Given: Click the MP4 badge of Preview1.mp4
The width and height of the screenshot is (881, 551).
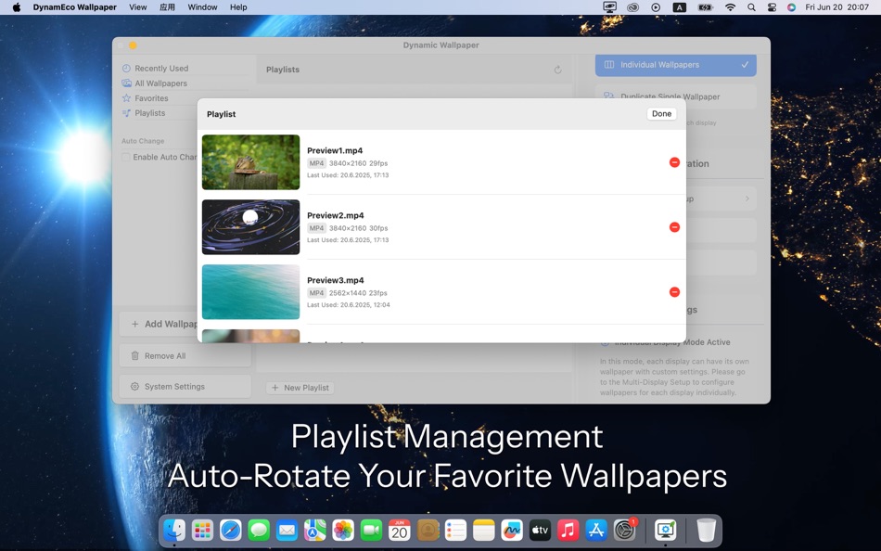Looking at the screenshot, I should point(316,163).
